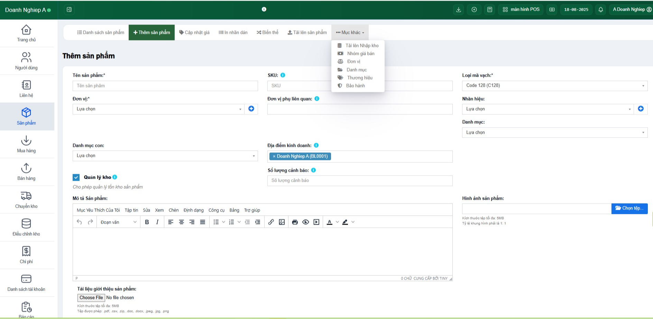The image size is (653, 319).
Task: Open the notifications bell
Action: (601, 10)
